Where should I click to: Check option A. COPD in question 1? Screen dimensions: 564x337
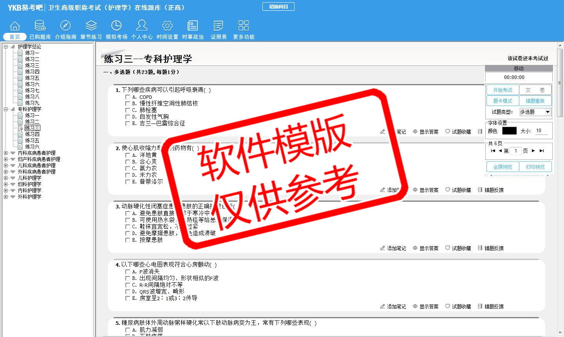tap(128, 97)
